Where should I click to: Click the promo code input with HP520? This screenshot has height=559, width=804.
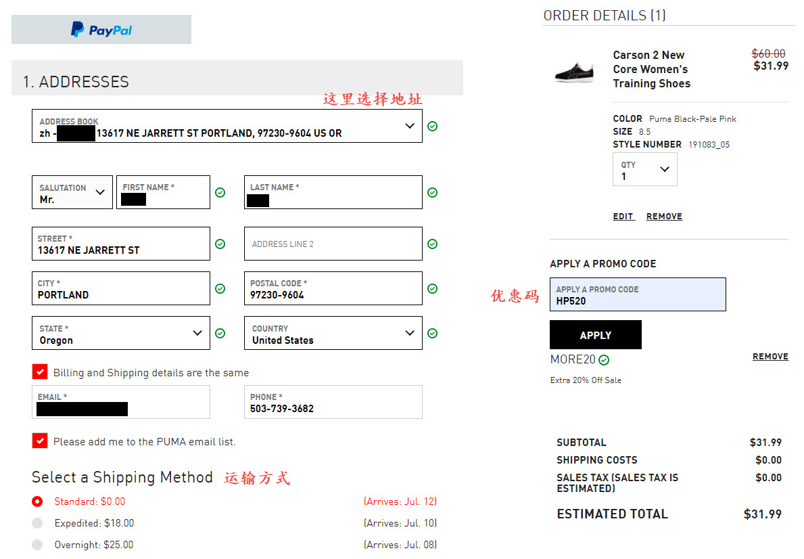pyautogui.click(x=638, y=294)
